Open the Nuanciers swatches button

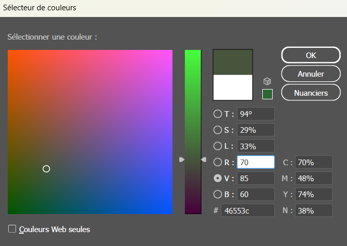[311, 93]
